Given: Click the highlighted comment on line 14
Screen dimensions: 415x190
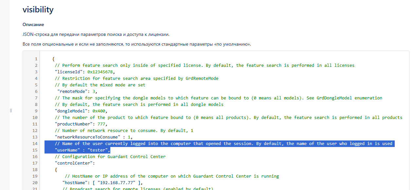Looking at the screenshot, I should 223,143.
